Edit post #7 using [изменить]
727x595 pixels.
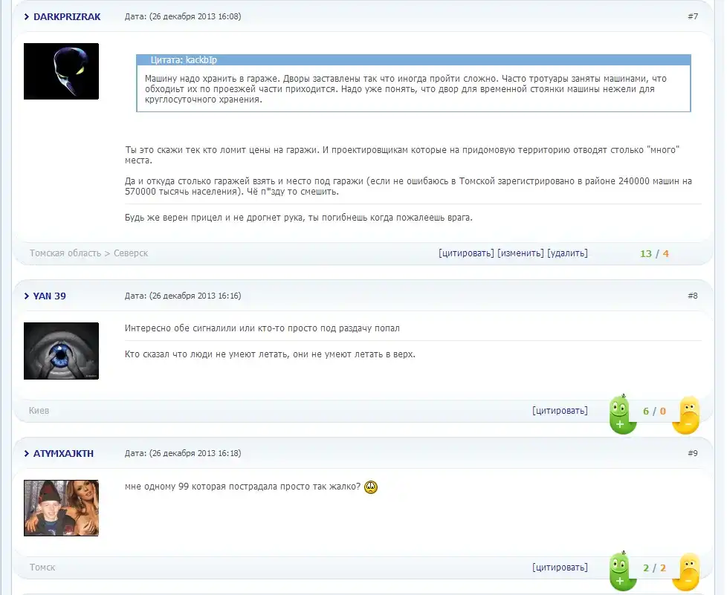point(520,253)
